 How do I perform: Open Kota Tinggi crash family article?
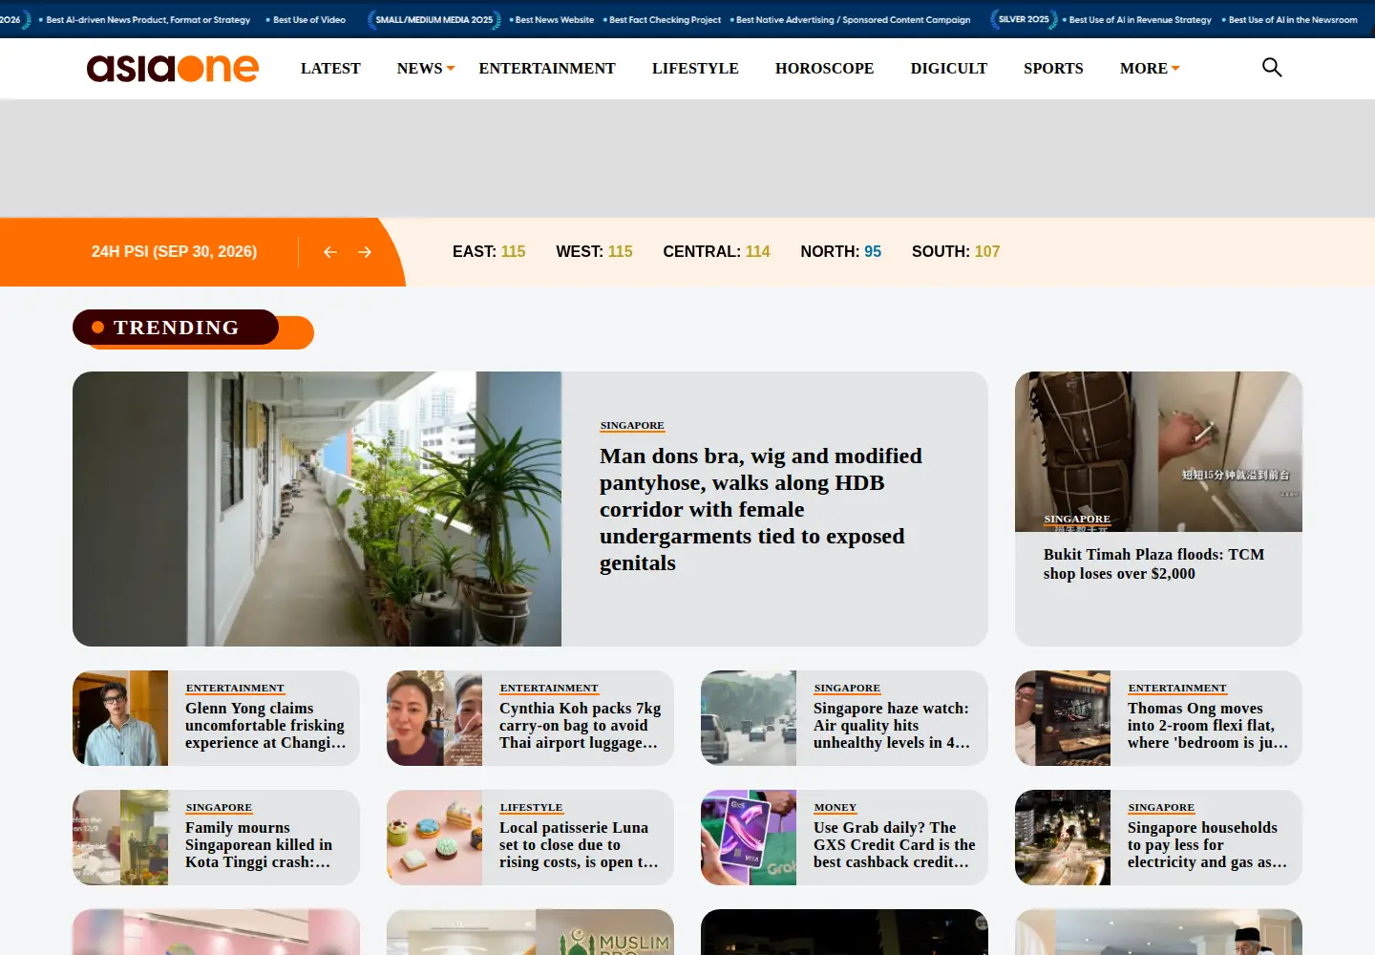click(x=259, y=845)
